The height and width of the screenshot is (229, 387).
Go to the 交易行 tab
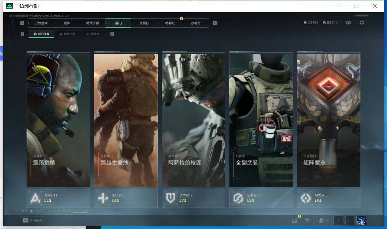pyautogui.click(x=144, y=23)
